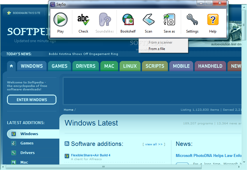This screenshot has height=170, width=247.
Task: Click the Software additions RSS icon
Action: (67, 144)
